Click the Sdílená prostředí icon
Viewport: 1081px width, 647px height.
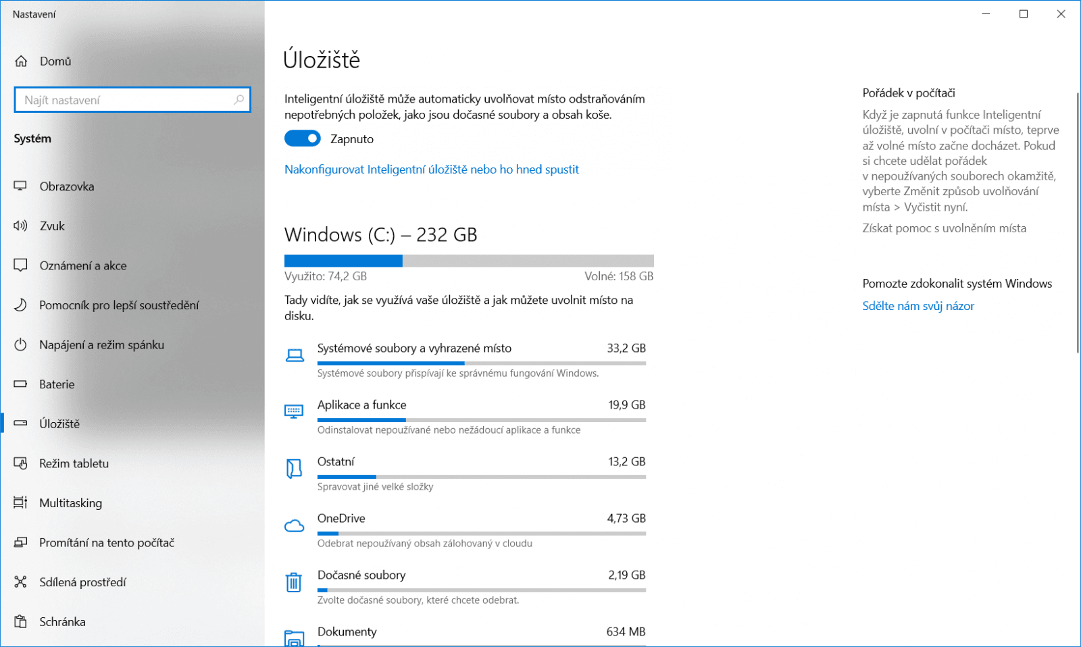[x=20, y=582]
